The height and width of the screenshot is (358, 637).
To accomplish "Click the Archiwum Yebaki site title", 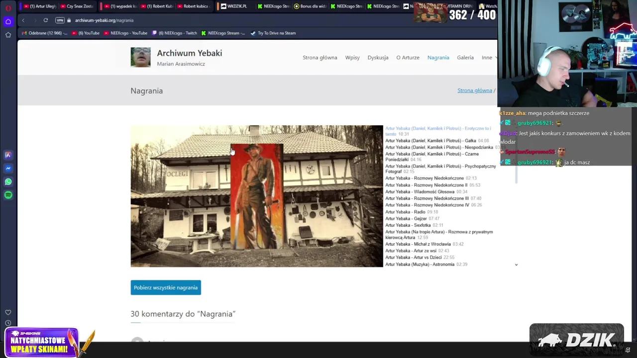I will click(x=190, y=53).
